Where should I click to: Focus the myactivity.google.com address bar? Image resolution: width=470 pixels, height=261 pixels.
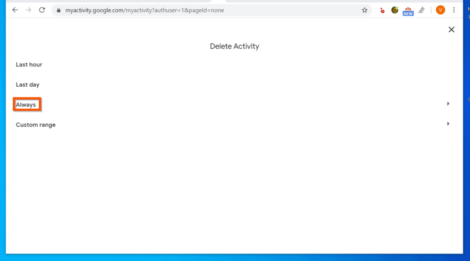point(210,10)
